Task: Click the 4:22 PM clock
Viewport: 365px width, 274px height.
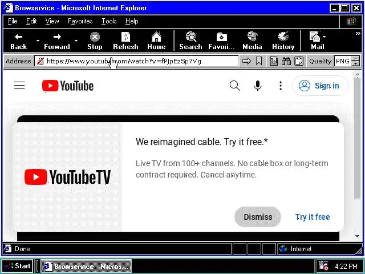Action: click(346, 266)
